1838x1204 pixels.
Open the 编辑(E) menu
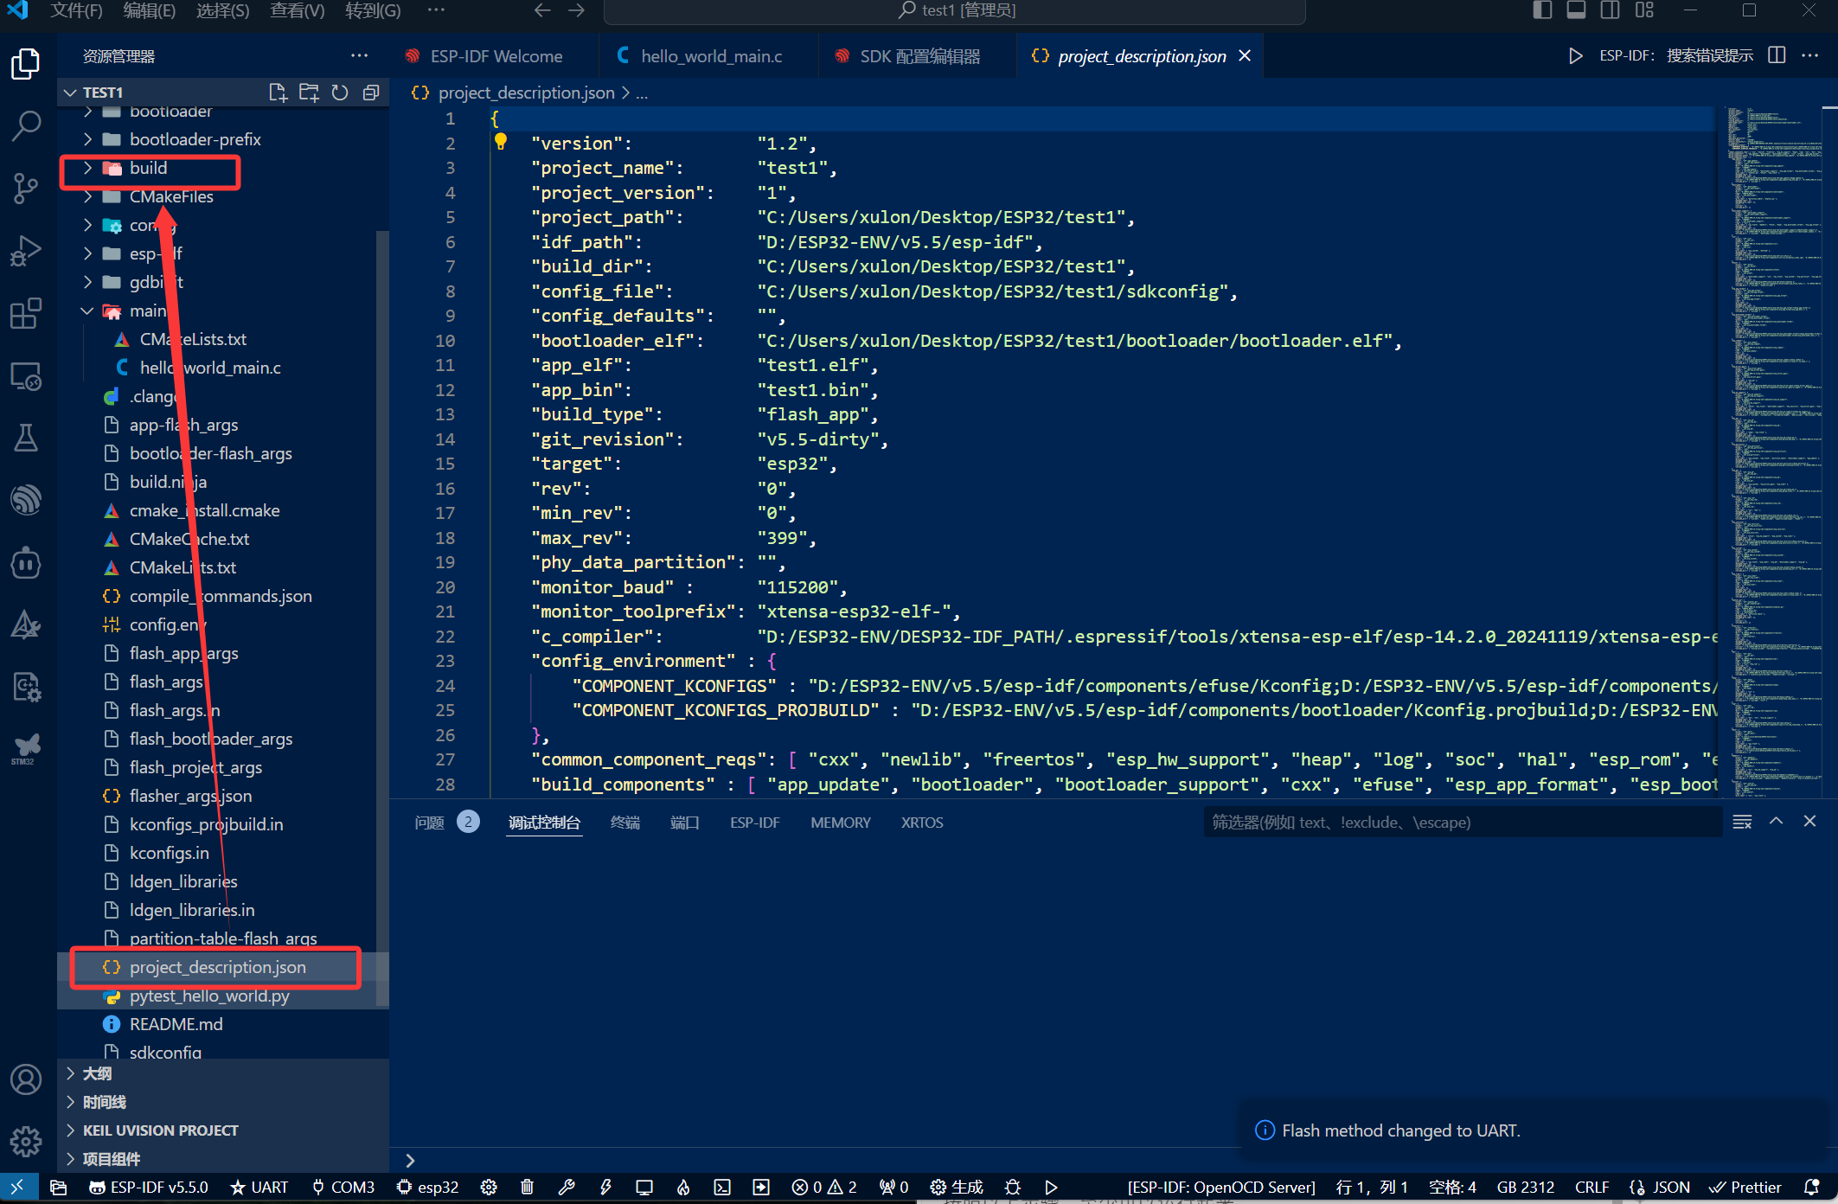tap(149, 10)
